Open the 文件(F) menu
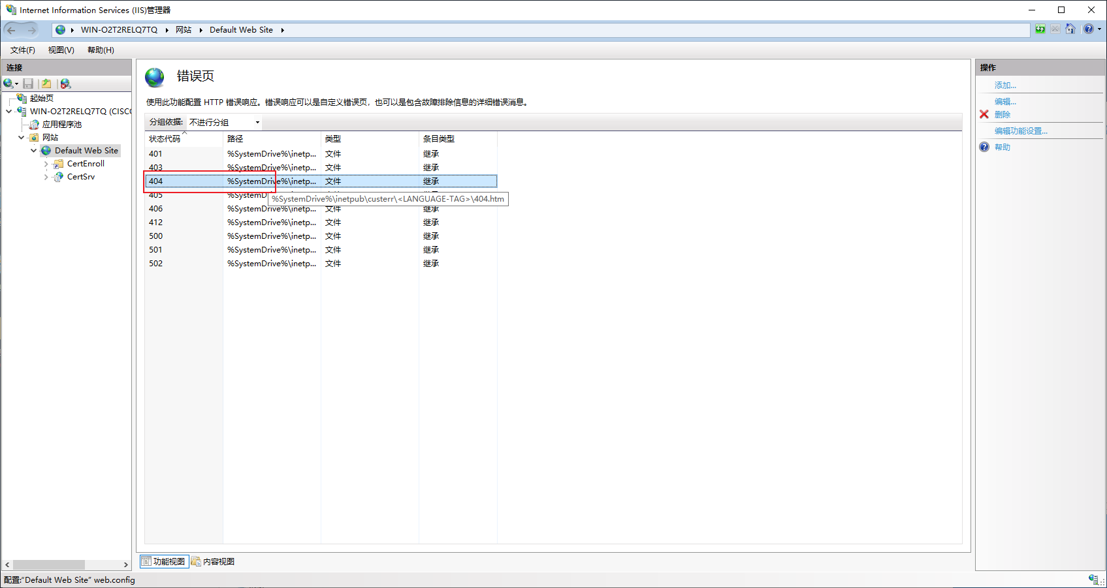1107x588 pixels. [x=23, y=50]
